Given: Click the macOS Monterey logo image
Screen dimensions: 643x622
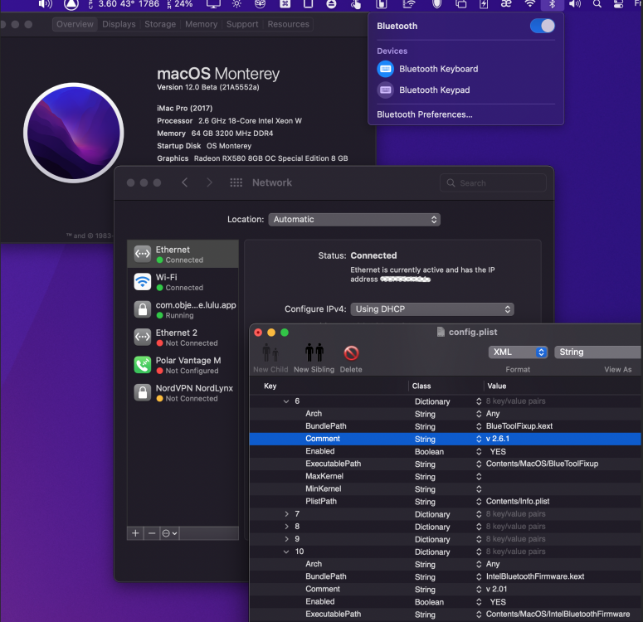Looking at the screenshot, I should [x=74, y=133].
